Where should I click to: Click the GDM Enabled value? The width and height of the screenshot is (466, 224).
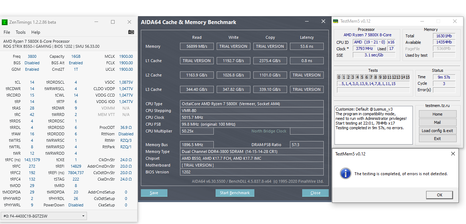tap(32, 69)
